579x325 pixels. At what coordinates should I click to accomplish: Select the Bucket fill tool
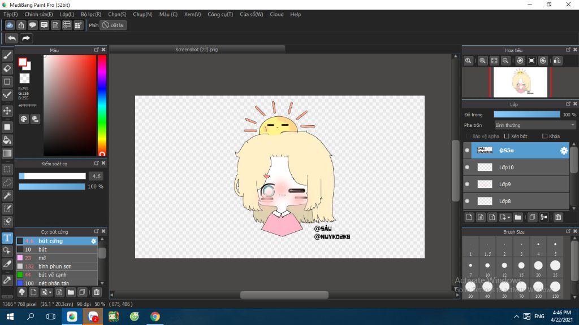tap(7, 140)
